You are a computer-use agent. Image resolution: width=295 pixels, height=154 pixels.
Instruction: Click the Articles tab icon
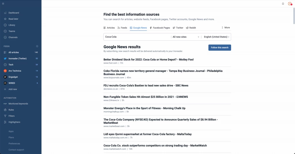105,28
